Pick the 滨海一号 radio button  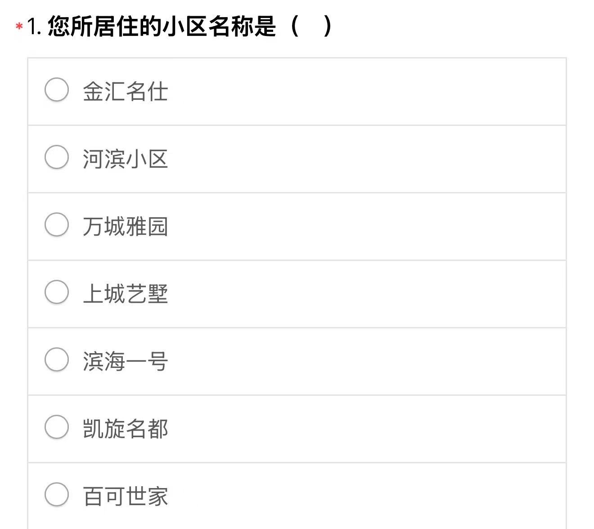click(x=57, y=359)
